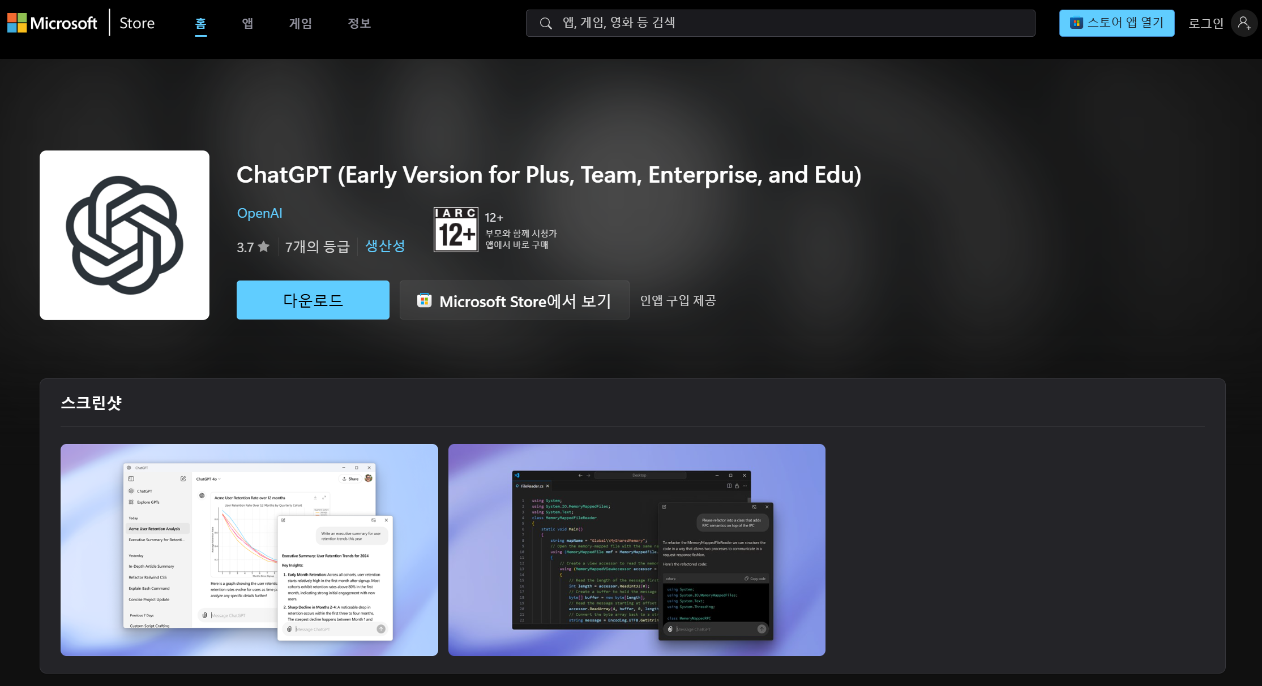Open the user retention chart screenshot
The image size is (1262, 686).
tap(249, 550)
